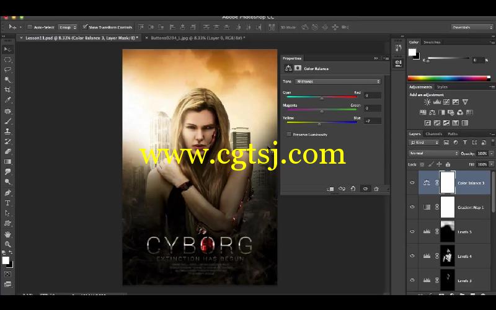This screenshot has height=310, width=496.
Task: Click the lock all layer icon
Action: pyautogui.click(x=448, y=164)
